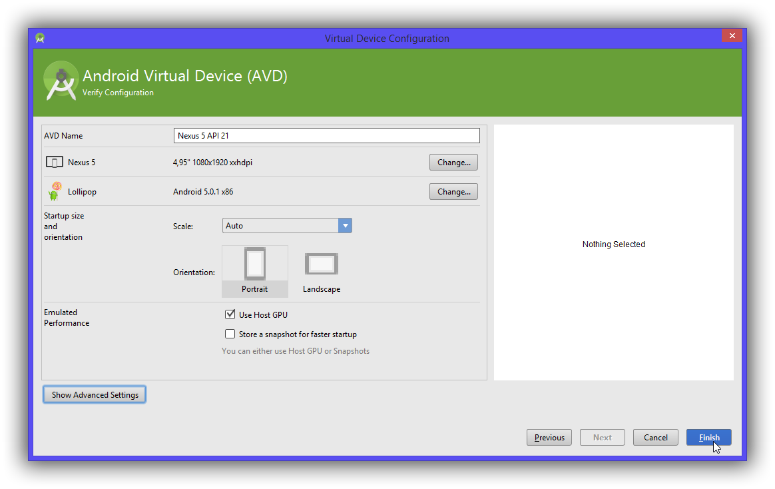
Task: Click the 'Emulated Performance' label
Action: point(67,317)
